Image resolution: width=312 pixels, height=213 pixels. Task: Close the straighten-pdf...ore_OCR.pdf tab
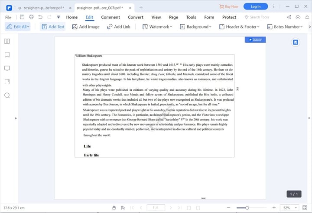[x=130, y=8]
